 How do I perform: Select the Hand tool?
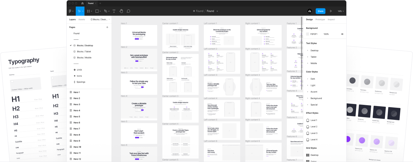point(121,11)
